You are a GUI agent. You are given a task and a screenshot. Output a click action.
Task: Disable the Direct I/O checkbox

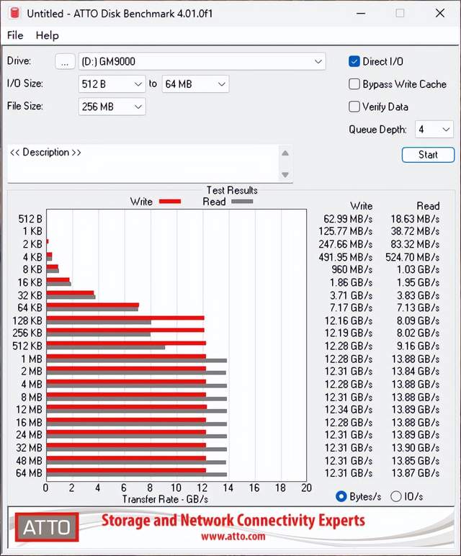[x=354, y=62]
